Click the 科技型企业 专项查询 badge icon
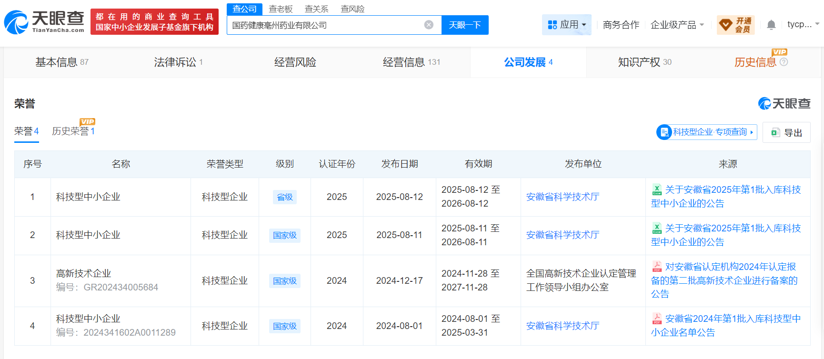Image resolution: width=824 pixels, height=359 pixels. (663, 132)
